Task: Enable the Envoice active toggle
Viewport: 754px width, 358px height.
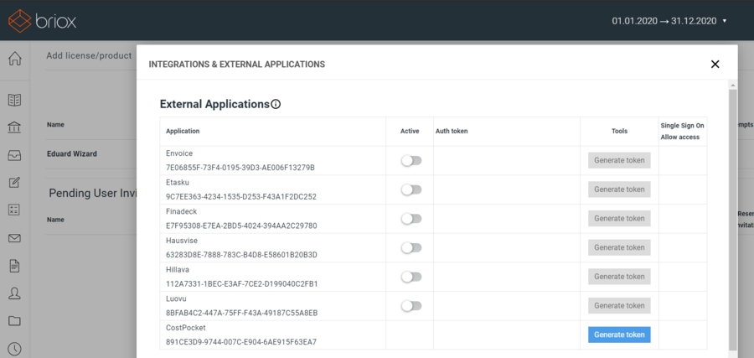Action: click(x=411, y=161)
